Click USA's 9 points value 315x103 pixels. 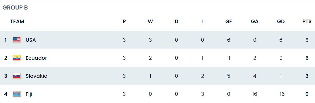307,40
